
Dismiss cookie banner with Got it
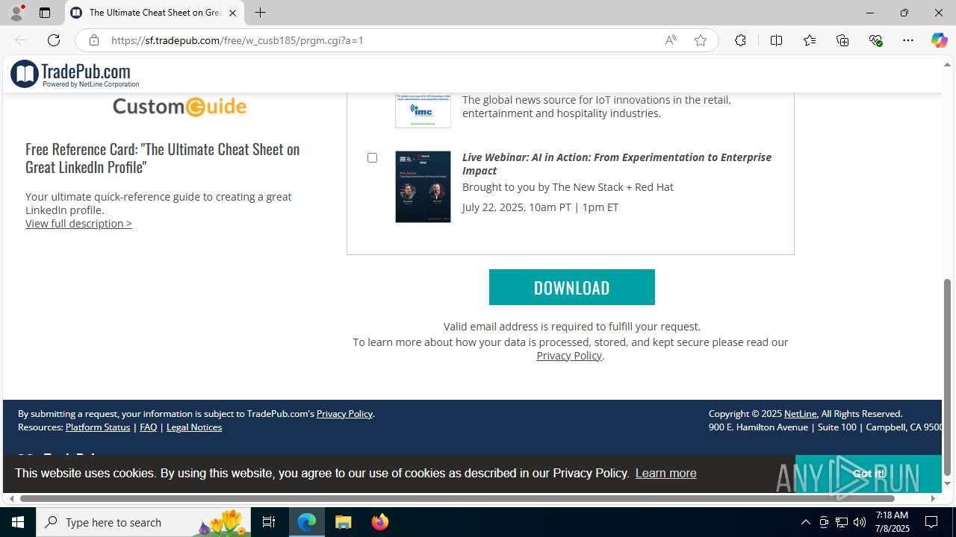tap(868, 474)
